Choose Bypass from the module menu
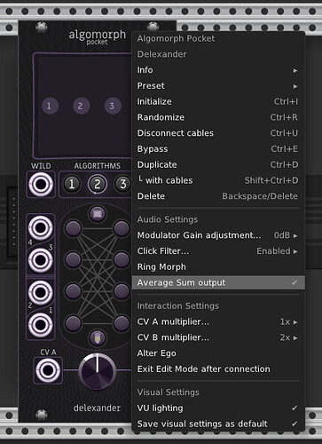Image resolution: width=322 pixels, height=444 pixels. click(x=218, y=149)
